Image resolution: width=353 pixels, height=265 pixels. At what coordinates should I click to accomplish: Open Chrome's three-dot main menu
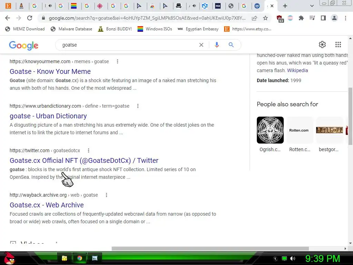pos(345,18)
